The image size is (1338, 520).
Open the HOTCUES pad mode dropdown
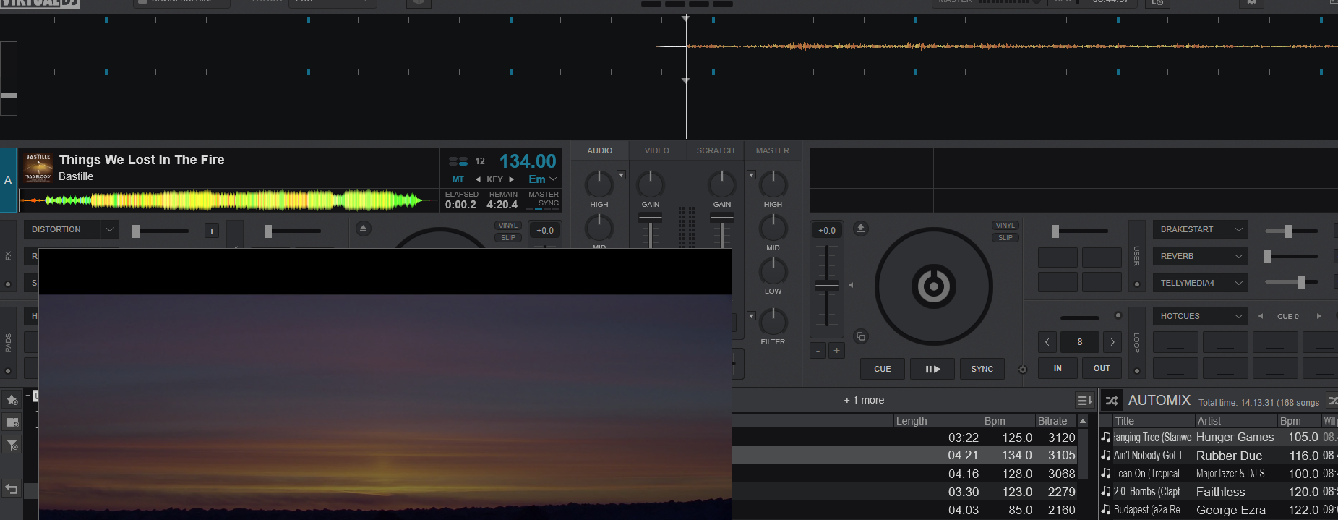point(1239,316)
